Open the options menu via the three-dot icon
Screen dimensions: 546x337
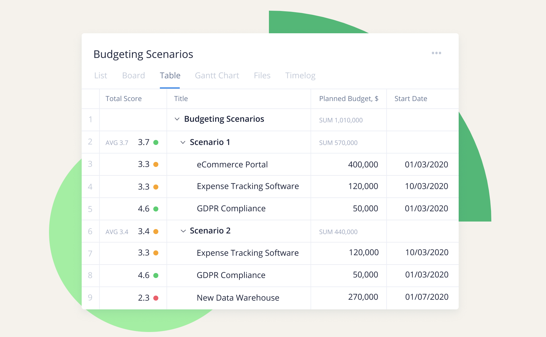[437, 53]
